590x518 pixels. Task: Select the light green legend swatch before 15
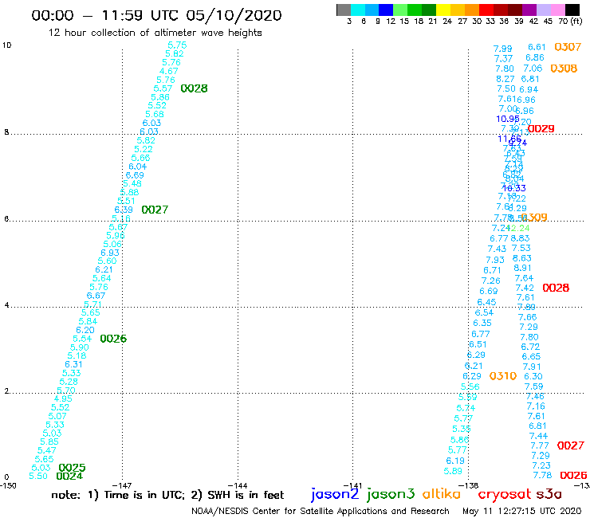(400, 10)
